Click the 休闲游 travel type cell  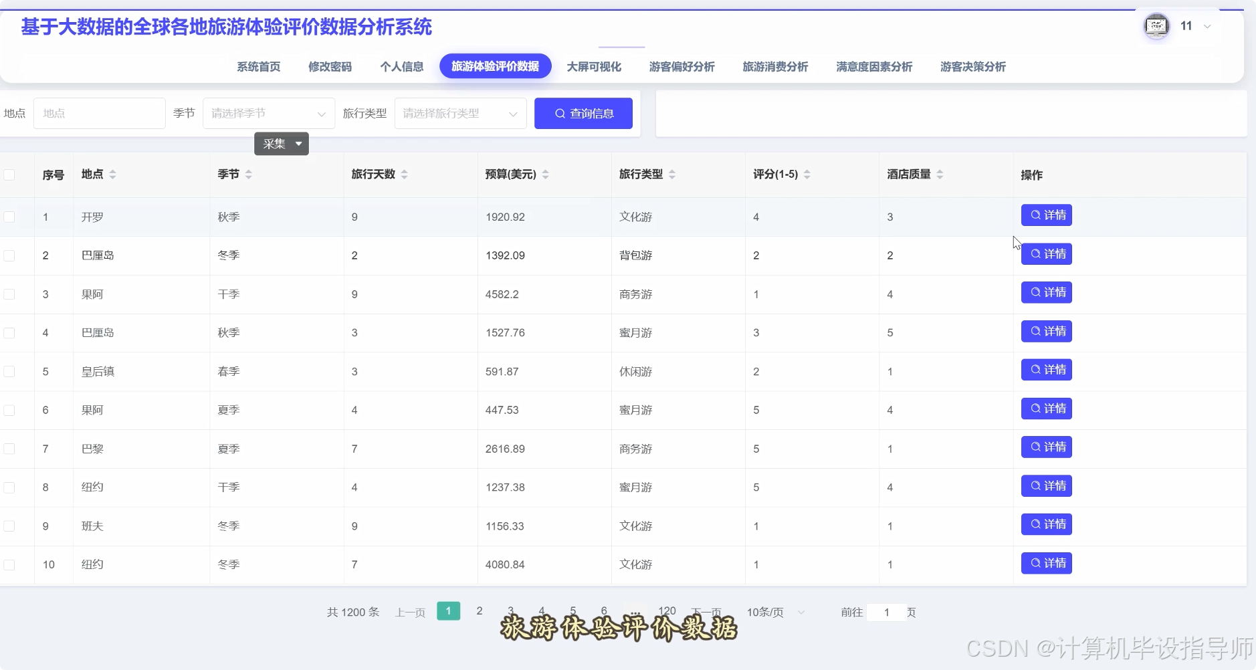(x=635, y=372)
